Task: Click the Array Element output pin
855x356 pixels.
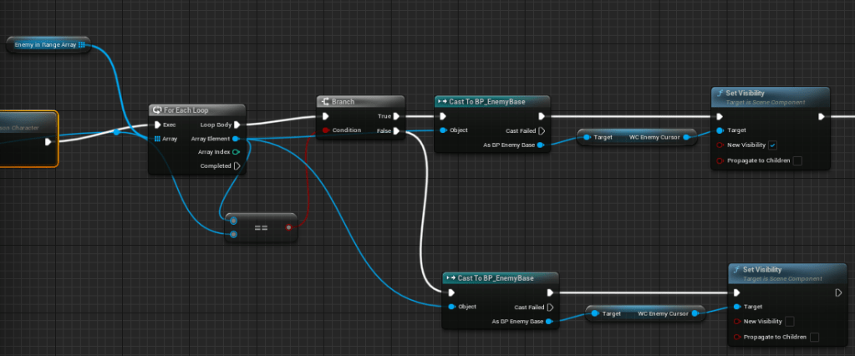Action: point(237,139)
